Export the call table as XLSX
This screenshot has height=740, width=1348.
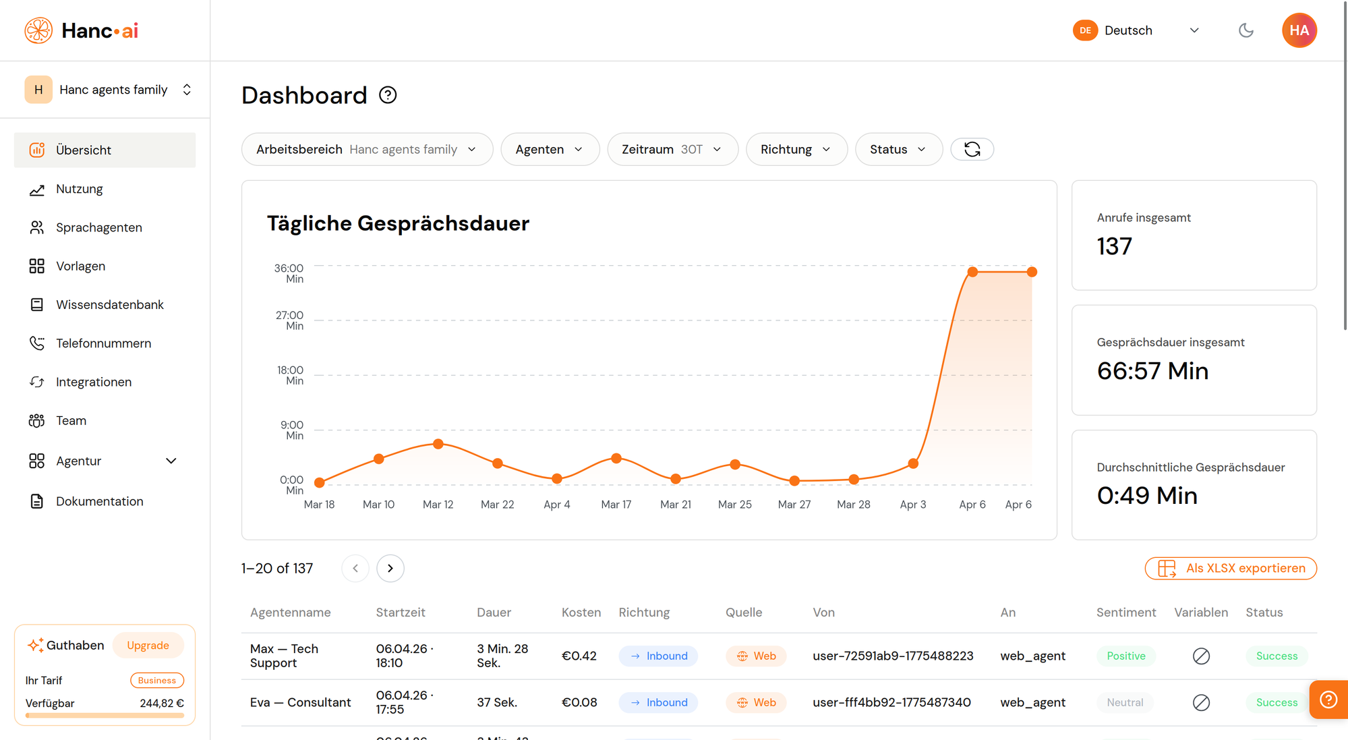click(1230, 568)
